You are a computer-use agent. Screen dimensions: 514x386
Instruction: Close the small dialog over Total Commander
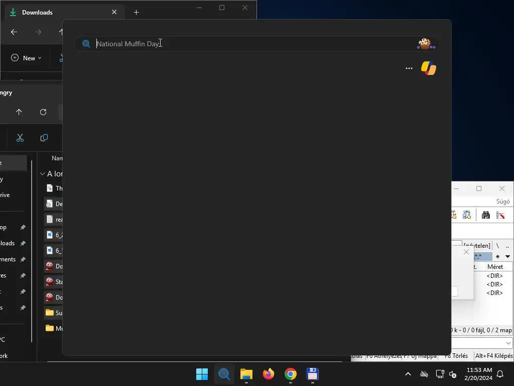(466, 252)
